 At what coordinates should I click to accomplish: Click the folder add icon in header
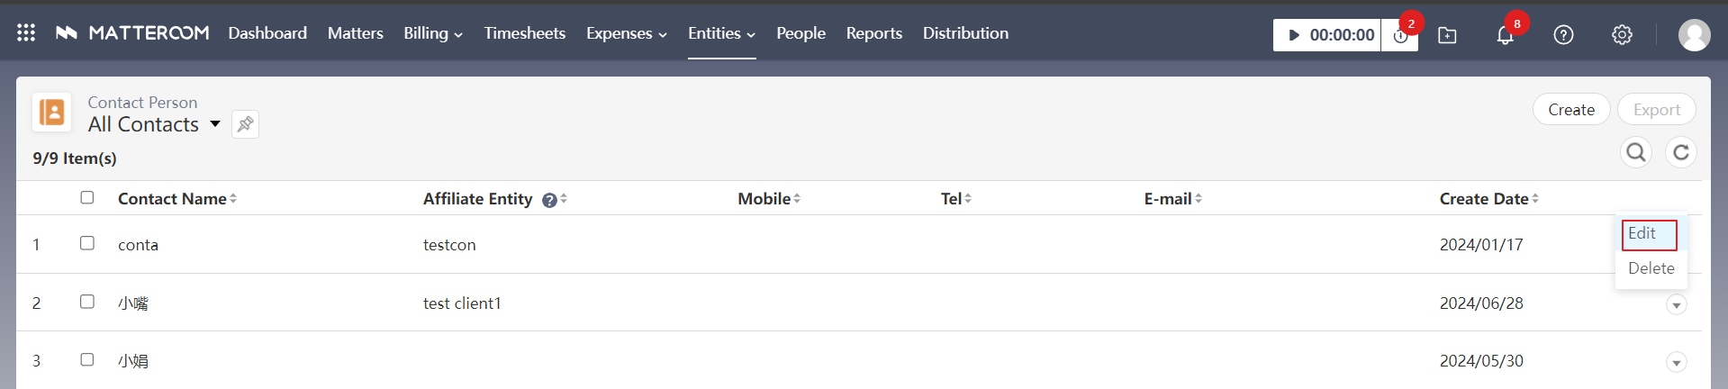coord(1447,35)
